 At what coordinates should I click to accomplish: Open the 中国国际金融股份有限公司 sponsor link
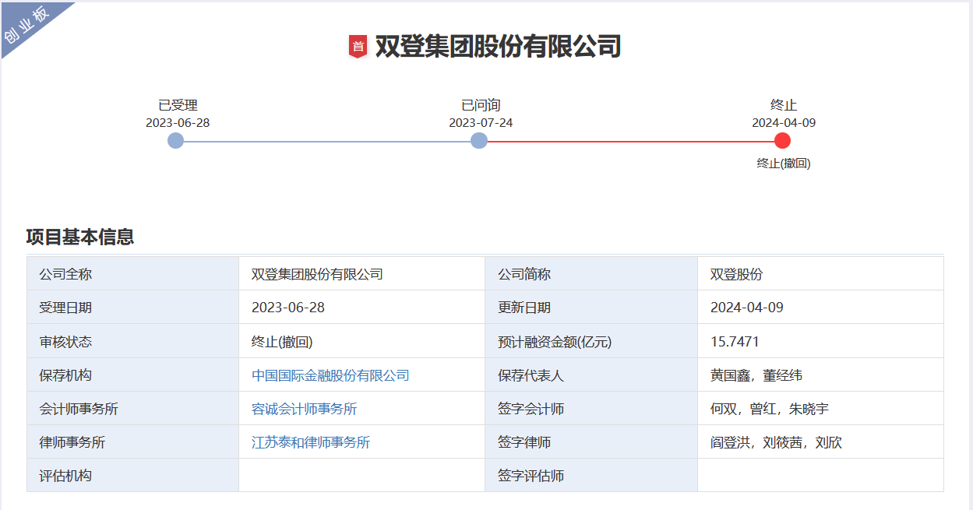point(330,375)
